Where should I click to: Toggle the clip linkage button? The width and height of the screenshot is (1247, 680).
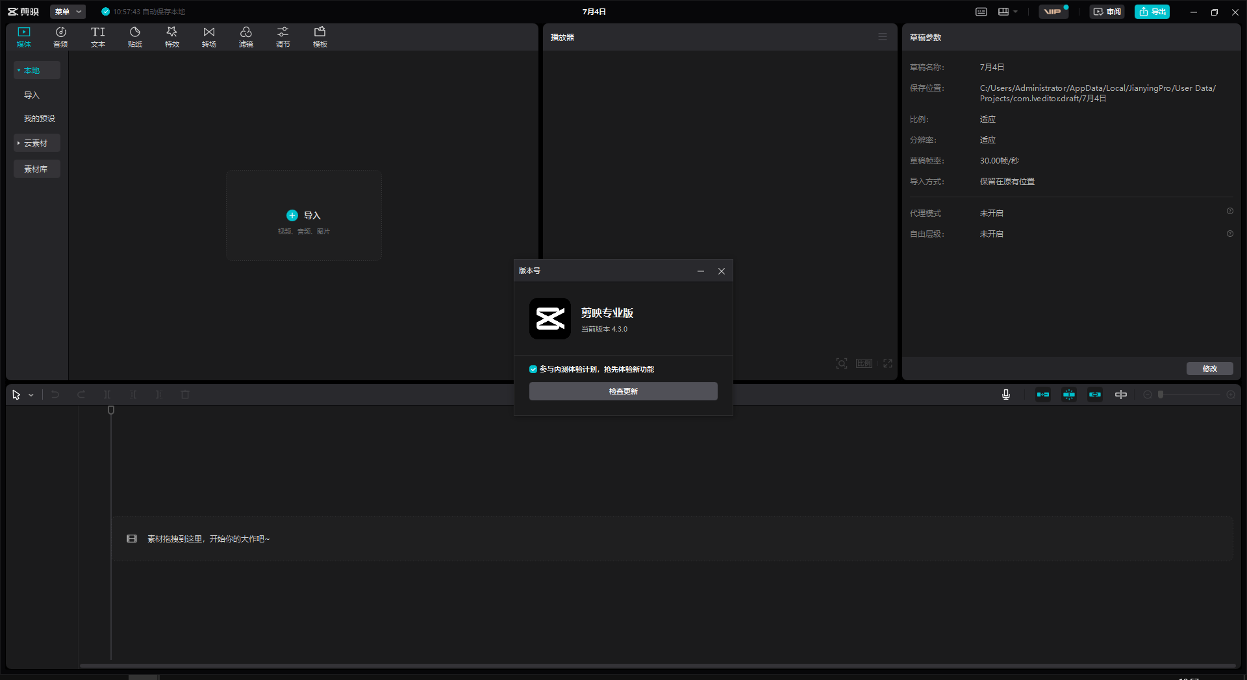(x=1095, y=395)
